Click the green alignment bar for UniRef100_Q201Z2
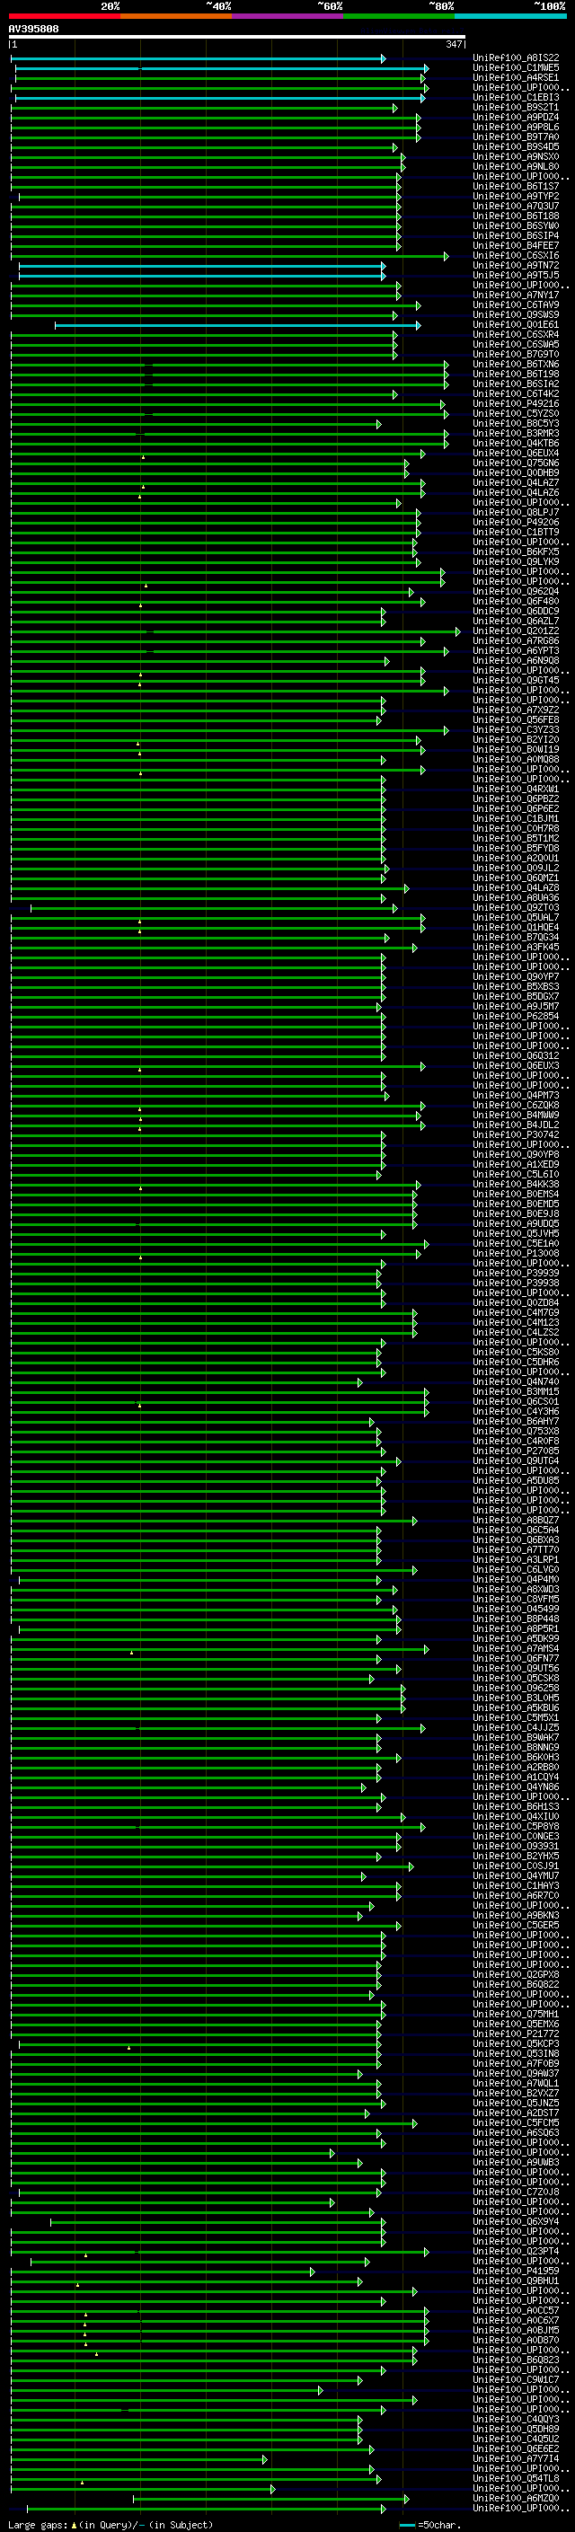Image resolution: width=575 pixels, height=2532 pixels. (x=236, y=632)
